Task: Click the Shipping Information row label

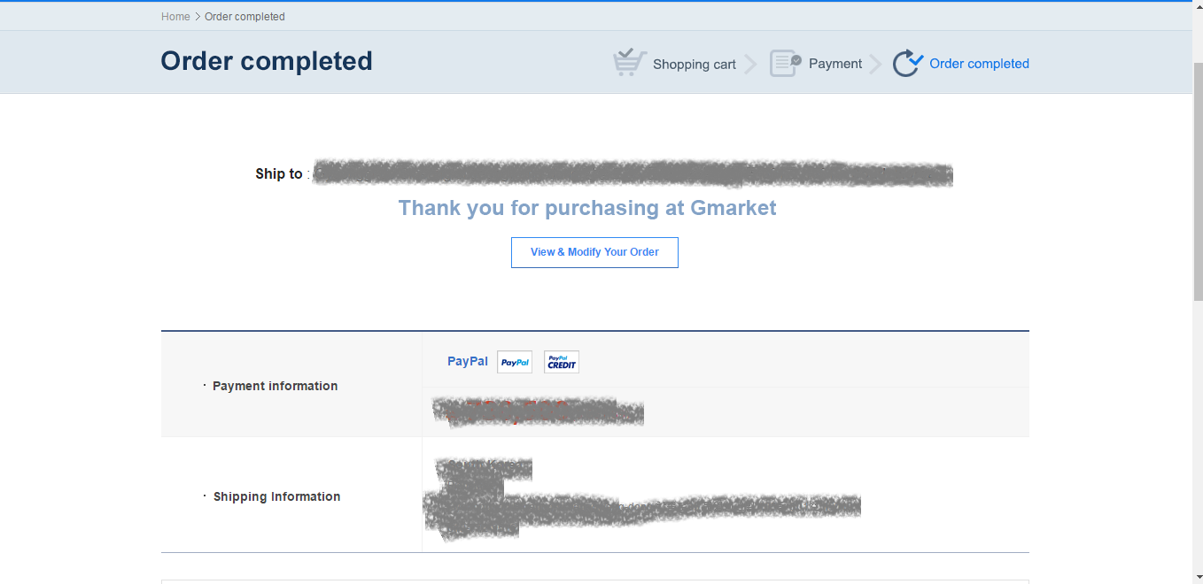Action: coord(276,496)
